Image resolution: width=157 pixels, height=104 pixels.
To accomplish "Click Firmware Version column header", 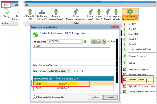I will click(x=45, y=78).
